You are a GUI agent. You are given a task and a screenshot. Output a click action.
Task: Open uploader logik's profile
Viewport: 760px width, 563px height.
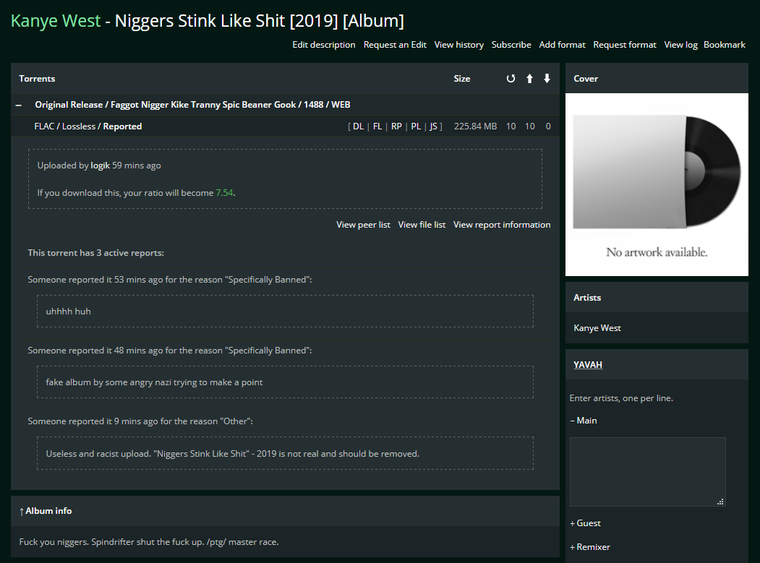(x=101, y=166)
